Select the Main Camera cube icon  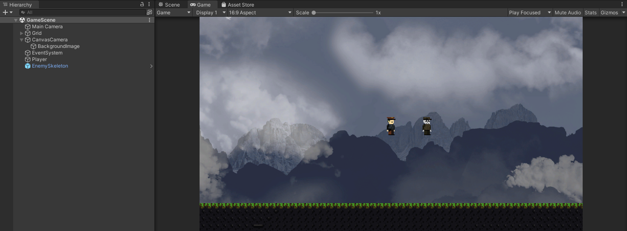pos(28,27)
